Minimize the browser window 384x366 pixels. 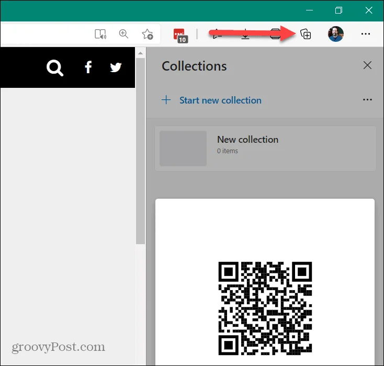(x=309, y=10)
